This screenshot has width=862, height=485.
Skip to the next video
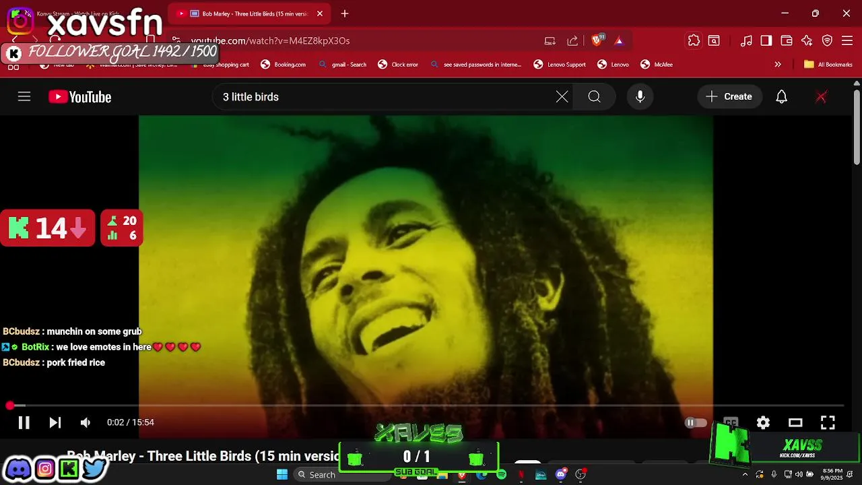click(x=55, y=422)
